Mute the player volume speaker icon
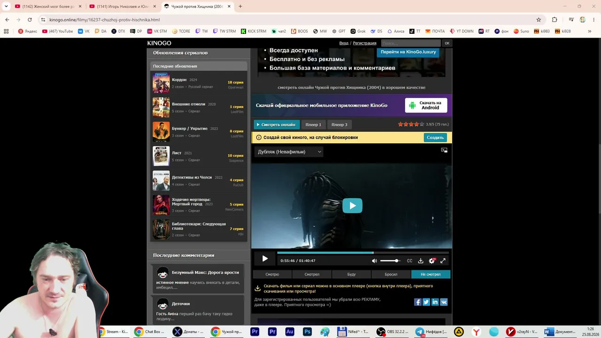 pyautogui.click(x=374, y=261)
